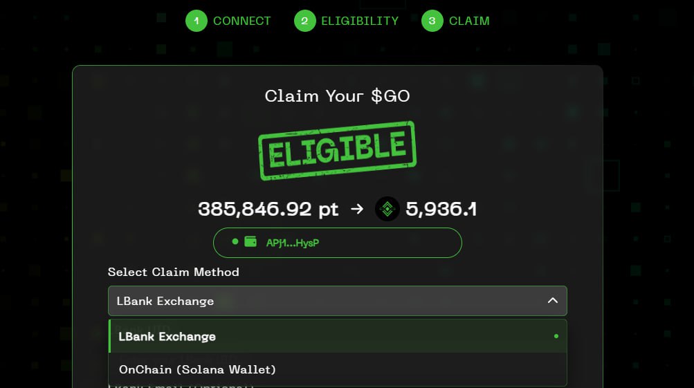Viewport: 694px width, 388px height.
Task: Click the Select Claim Method label
Action: click(x=174, y=272)
